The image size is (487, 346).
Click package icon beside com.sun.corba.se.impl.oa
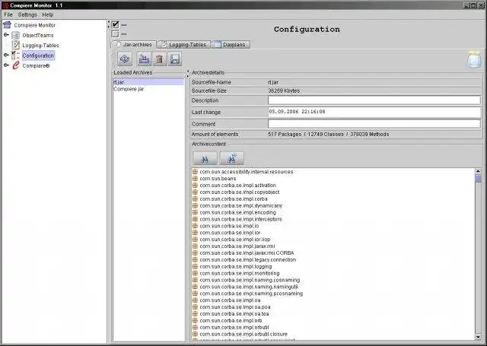point(195,300)
